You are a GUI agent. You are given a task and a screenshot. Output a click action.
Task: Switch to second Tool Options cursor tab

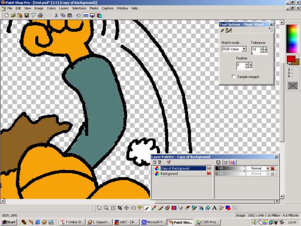point(229,30)
